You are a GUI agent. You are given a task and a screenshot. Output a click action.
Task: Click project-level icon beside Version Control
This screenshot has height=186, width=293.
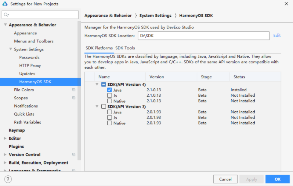coord(74,155)
